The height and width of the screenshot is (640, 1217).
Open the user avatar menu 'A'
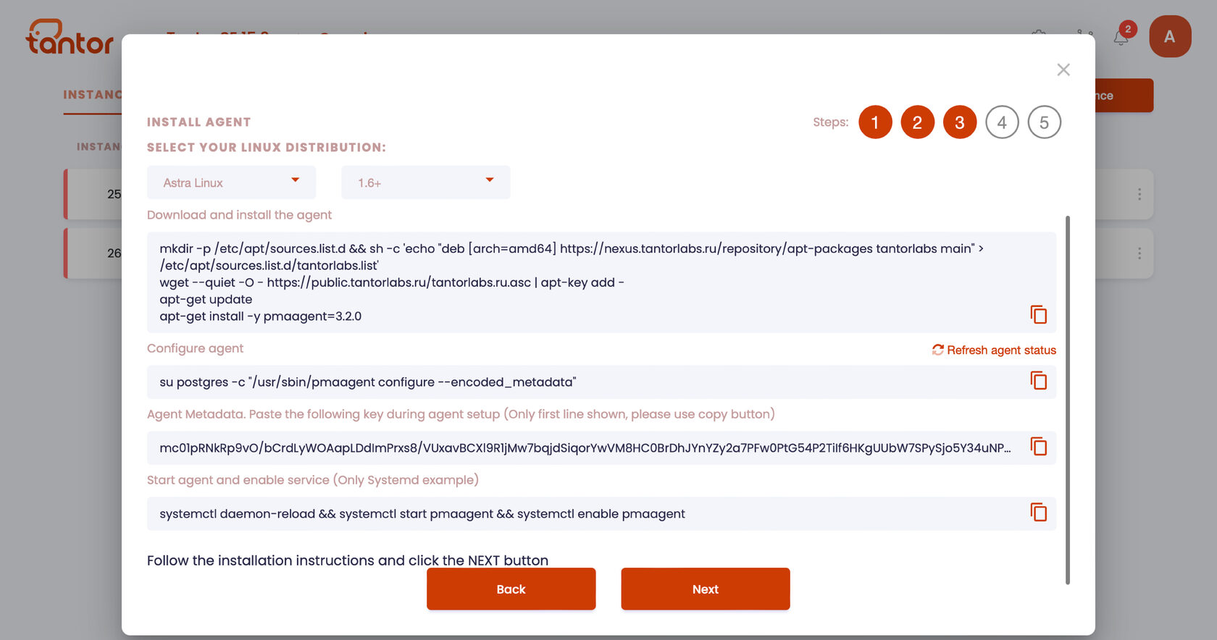pos(1170,36)
